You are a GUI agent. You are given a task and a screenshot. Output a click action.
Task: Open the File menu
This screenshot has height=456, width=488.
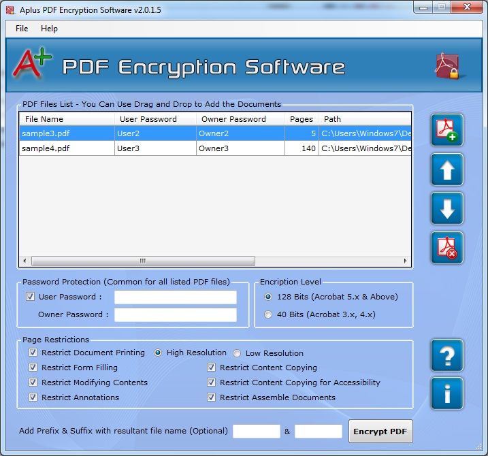coord(22,29)
